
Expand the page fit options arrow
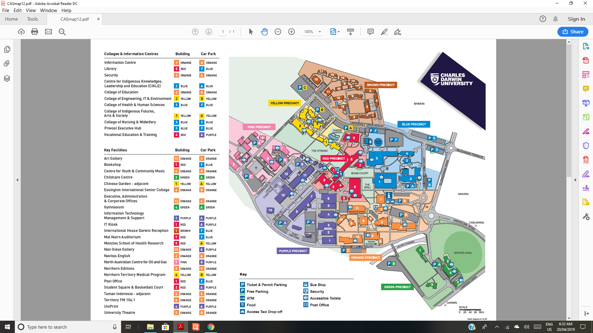(x=339, y=32)
